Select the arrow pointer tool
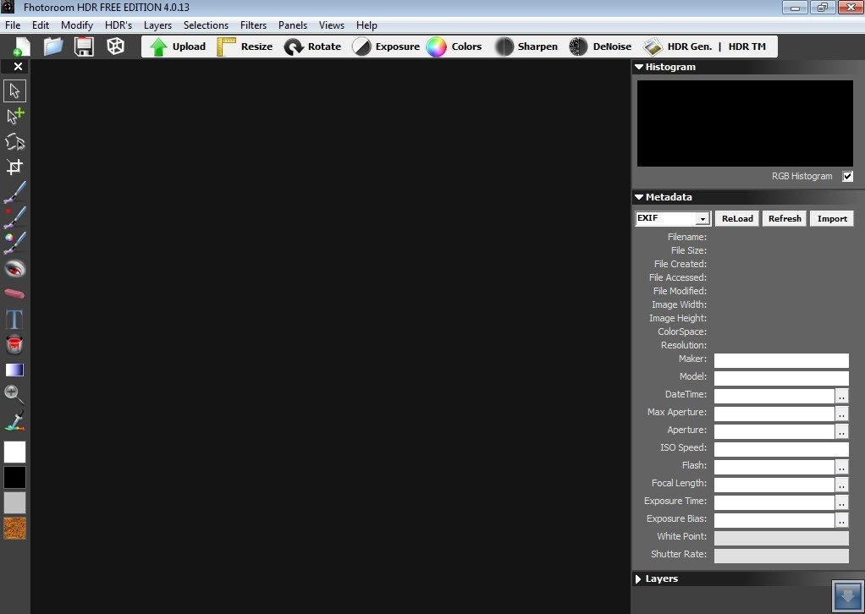This screenshot has height=614, width=865. pos(15,91)
